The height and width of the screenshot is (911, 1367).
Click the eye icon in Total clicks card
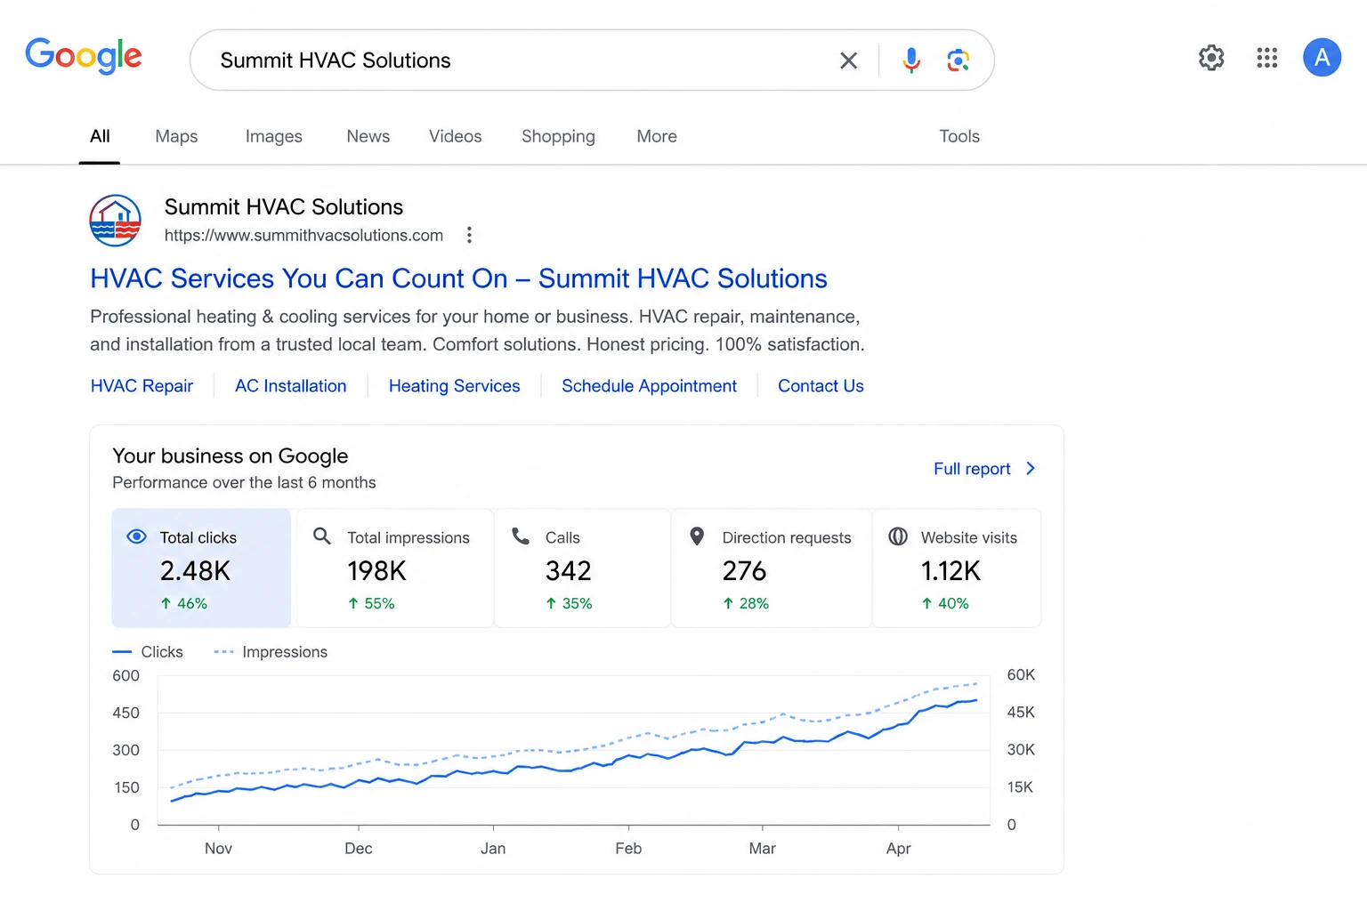136,536
